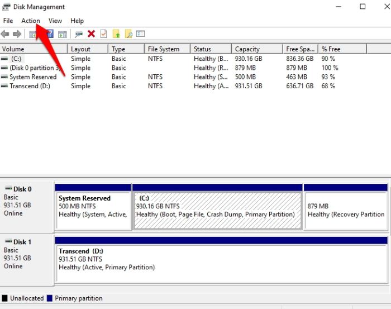This screenshot has width=391, height=309.
Task: Click the Primary partition legend label
Action: point(79,298)
